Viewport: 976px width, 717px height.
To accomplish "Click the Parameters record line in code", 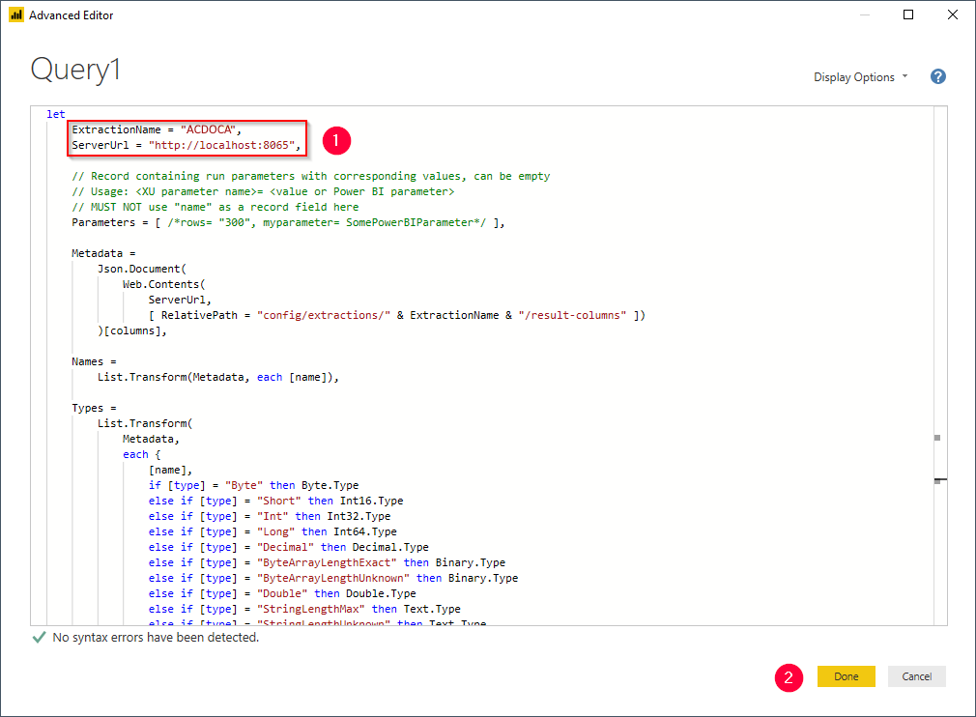I will (x=288, y=222).
